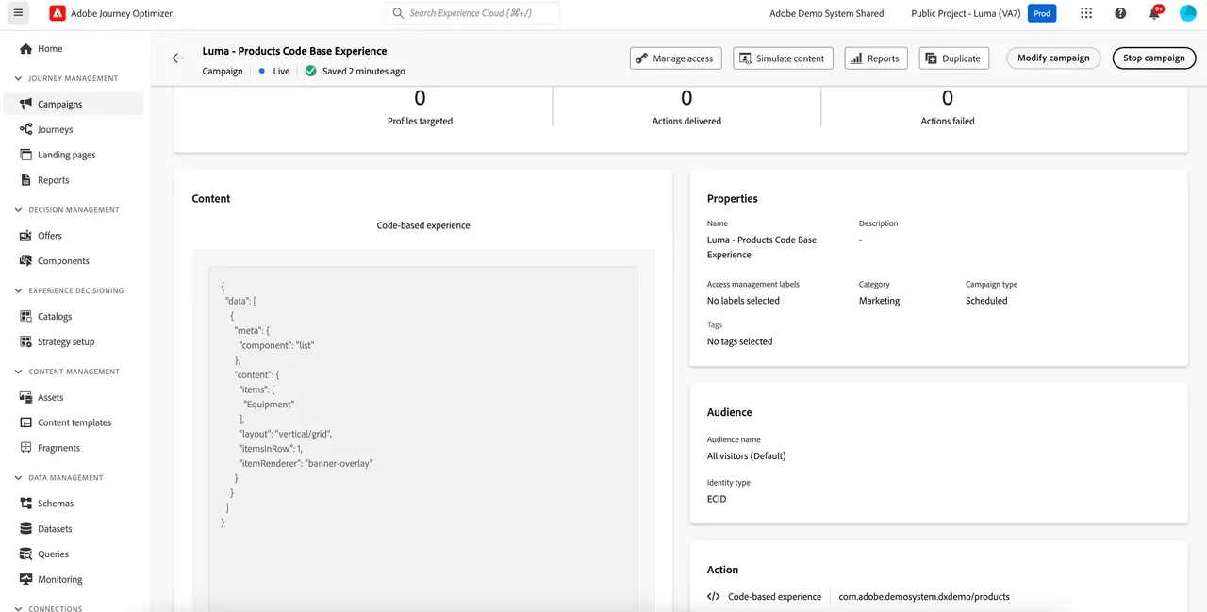Screen dimensions: 1207x612
Task: Click the Manage access button
Action: coord(675,58)
